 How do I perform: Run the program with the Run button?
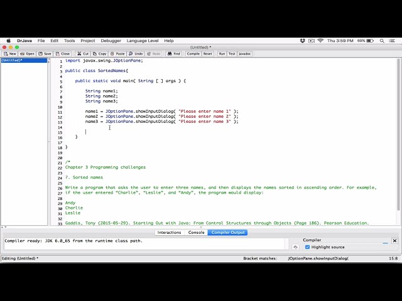[222, 54]
